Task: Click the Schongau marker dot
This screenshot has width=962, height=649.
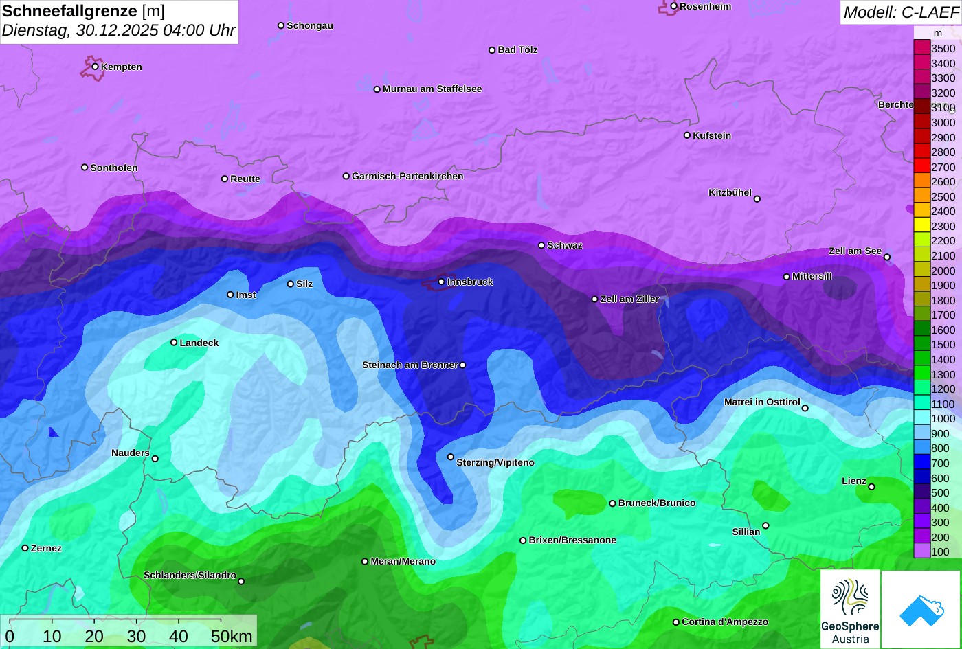Action: pos(281,25)
